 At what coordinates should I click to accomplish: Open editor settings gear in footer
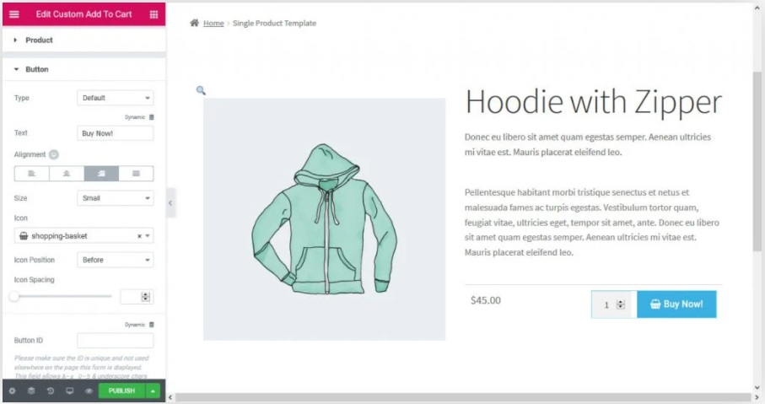(12, 391)
